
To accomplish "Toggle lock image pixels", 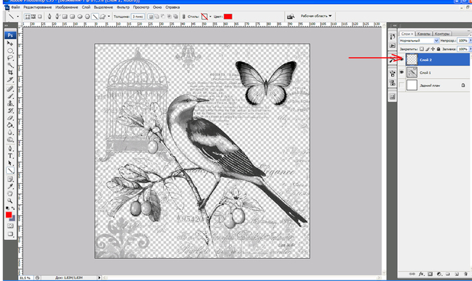I will [427, 49].
